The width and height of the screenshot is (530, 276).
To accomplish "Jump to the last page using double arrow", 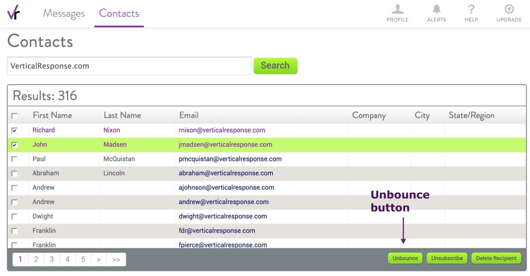I will pyautogui.click(x=116, y=259).
